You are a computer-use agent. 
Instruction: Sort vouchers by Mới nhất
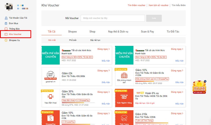[x=52, y=40]
